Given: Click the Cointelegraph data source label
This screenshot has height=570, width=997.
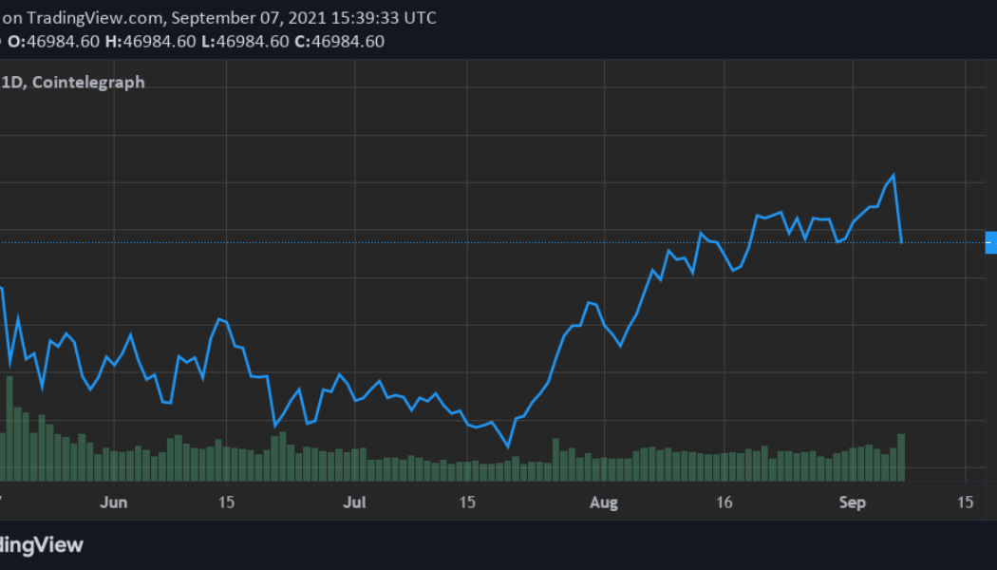Looking at the screenshot, I should pyautogui.click(x=89, y=83).
